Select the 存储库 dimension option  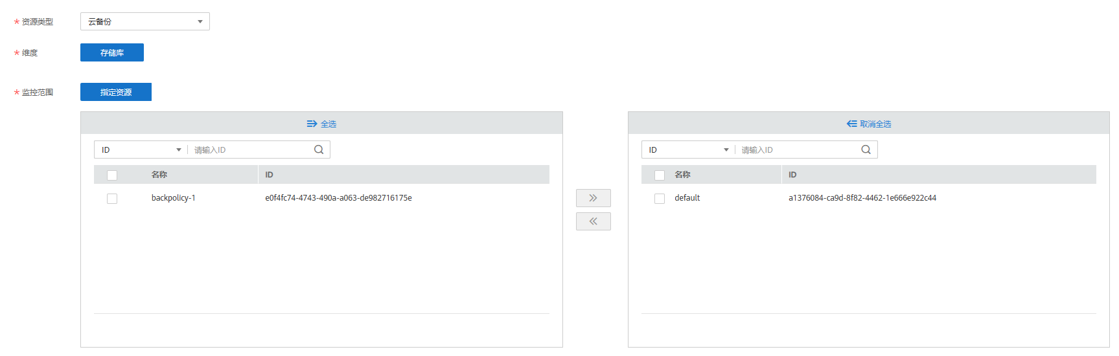(x=112, y=52)
